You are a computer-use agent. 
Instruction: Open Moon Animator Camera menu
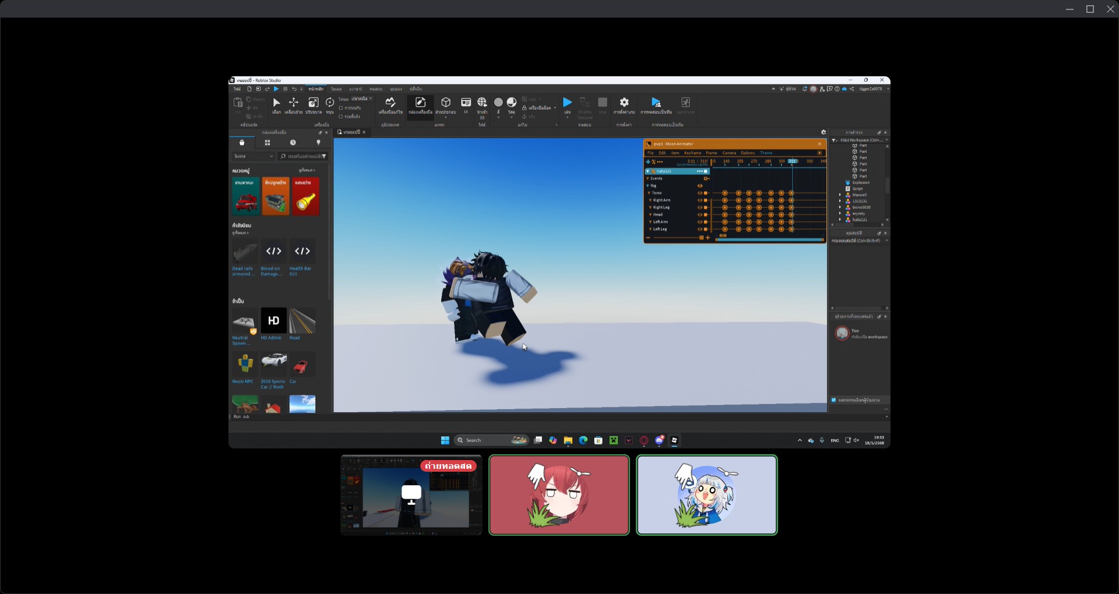click(x=729, y=153)
